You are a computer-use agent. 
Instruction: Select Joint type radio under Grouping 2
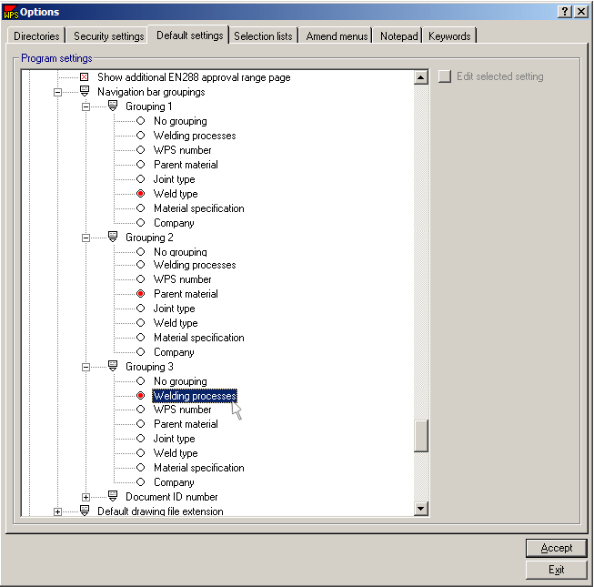(140, 309)
